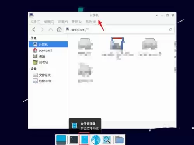Open the 视图(V) menu
194x145 pixels.
[x=63, y=22]
